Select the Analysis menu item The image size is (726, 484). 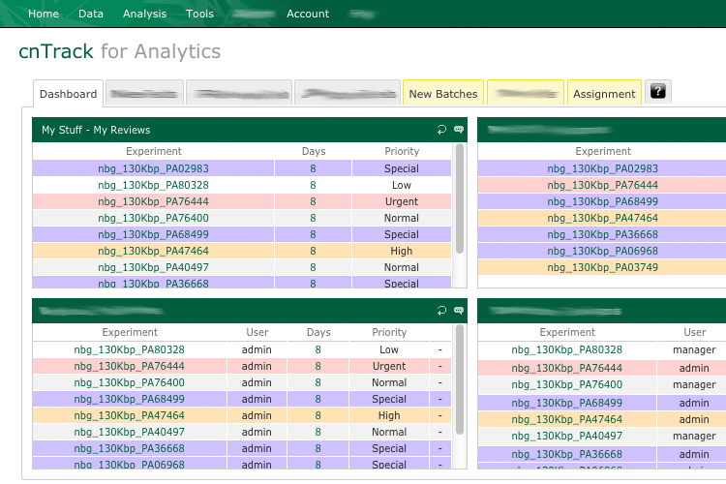144,14
